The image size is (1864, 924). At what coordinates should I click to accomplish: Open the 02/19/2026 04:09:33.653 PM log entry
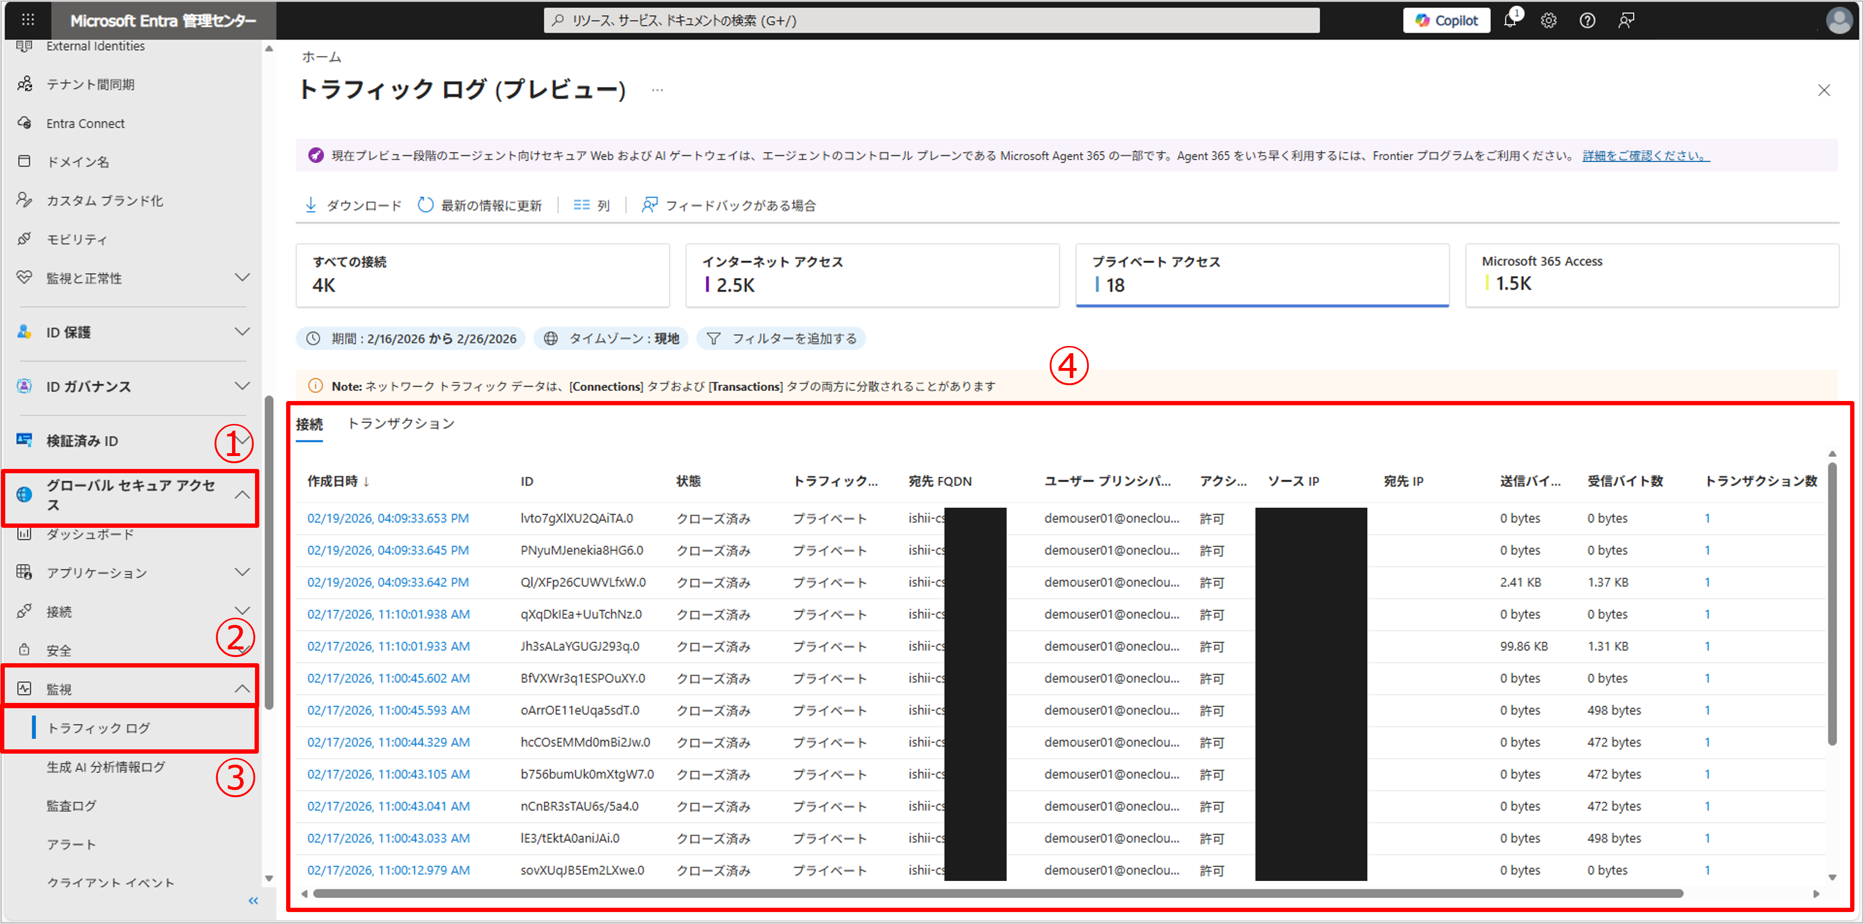(388, 518)
